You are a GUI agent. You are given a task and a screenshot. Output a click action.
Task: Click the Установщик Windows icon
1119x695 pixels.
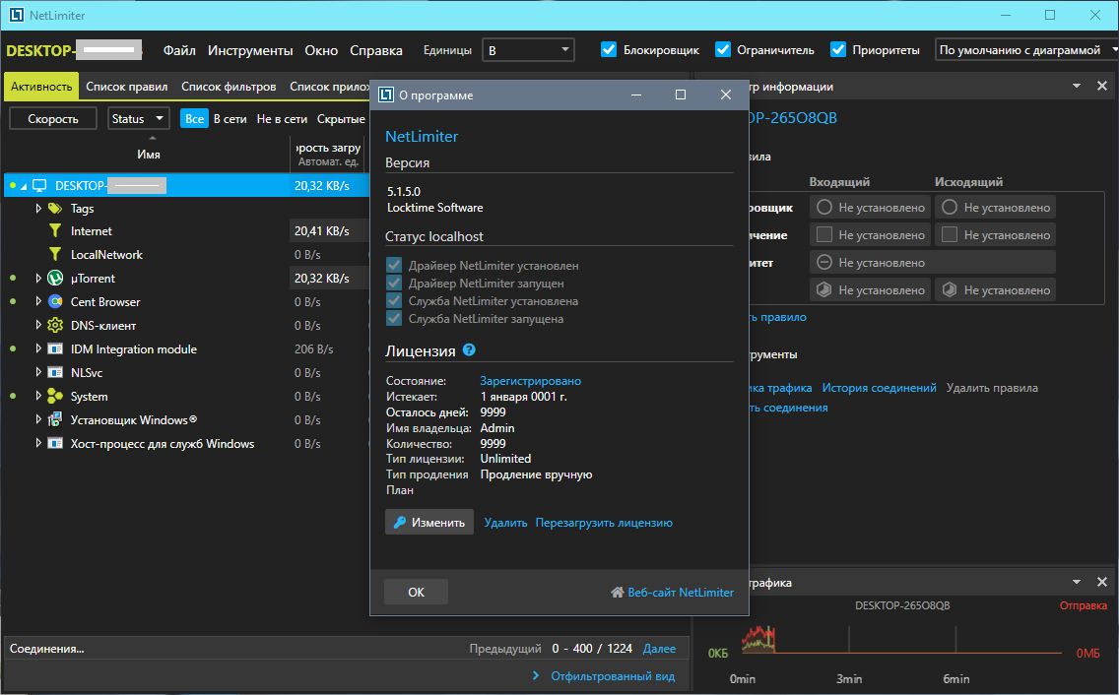click(55, 419)
